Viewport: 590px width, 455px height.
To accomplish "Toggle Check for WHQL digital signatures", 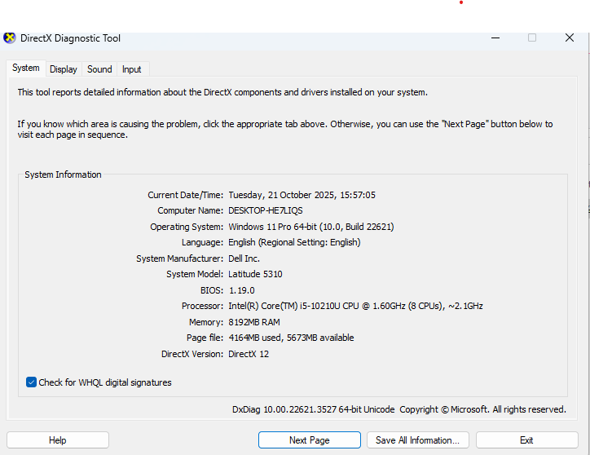I will click(32, 382).
